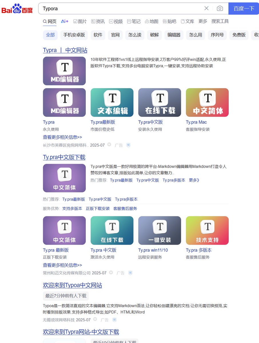Switch to the 资讯 tab
Image resolution: width=259 pixels, height=343 pixels.
point(98,21)
